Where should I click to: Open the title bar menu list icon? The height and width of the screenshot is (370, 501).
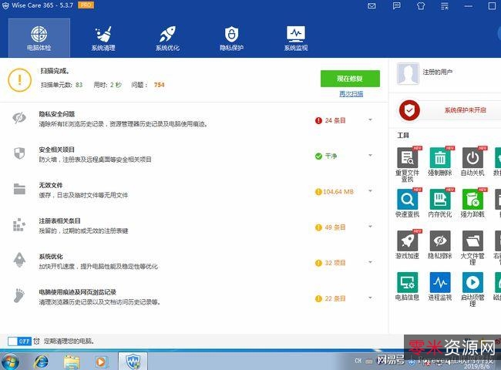pos(445,5)
